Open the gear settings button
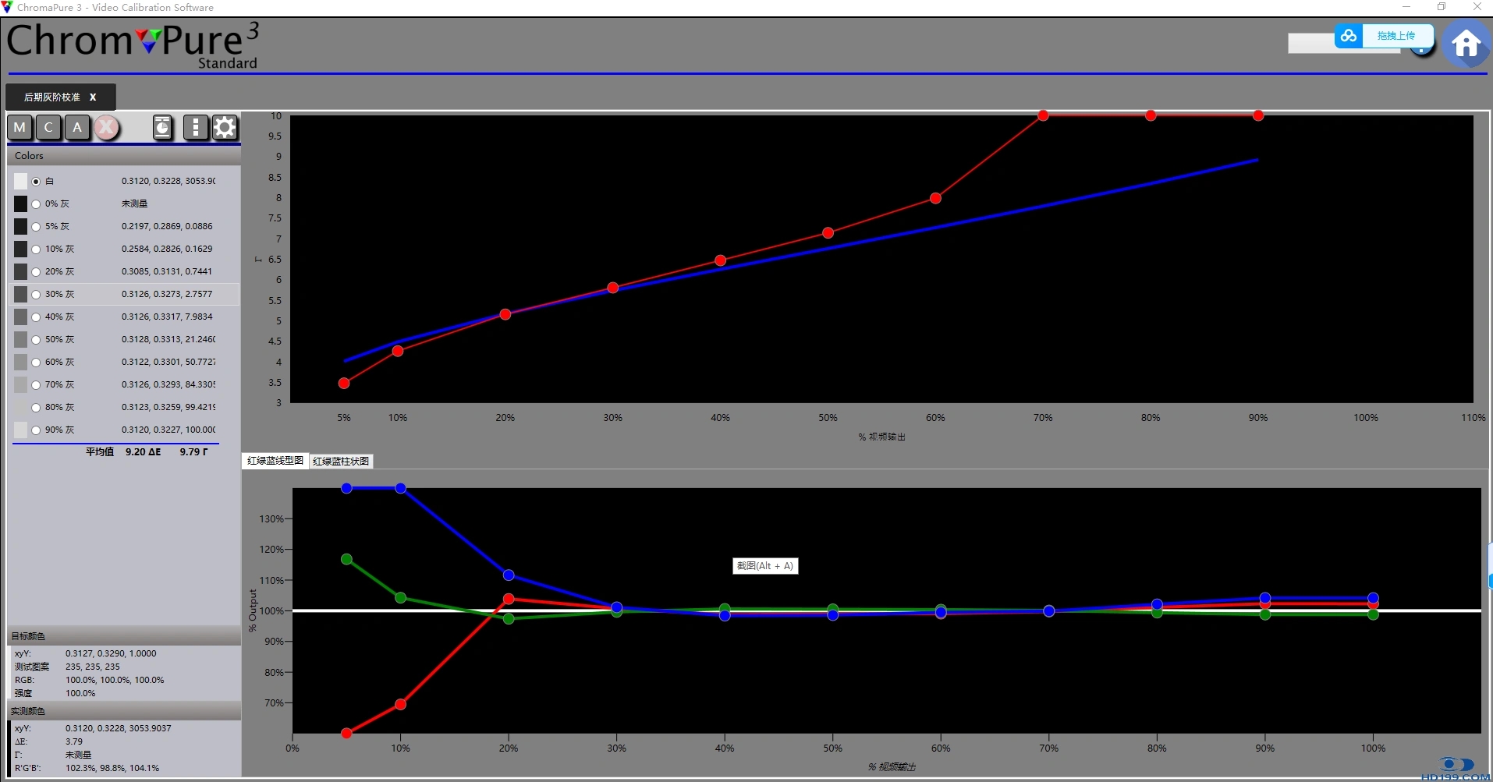Image resolution: width=1493 pixels, height=782 pixels. click(x=225, y=127)
